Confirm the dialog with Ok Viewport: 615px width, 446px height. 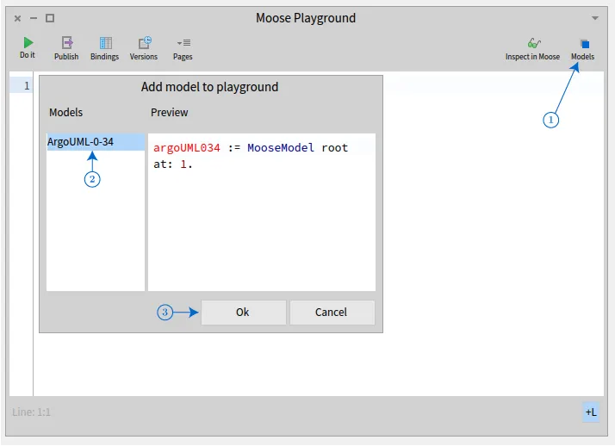[243, 313]
